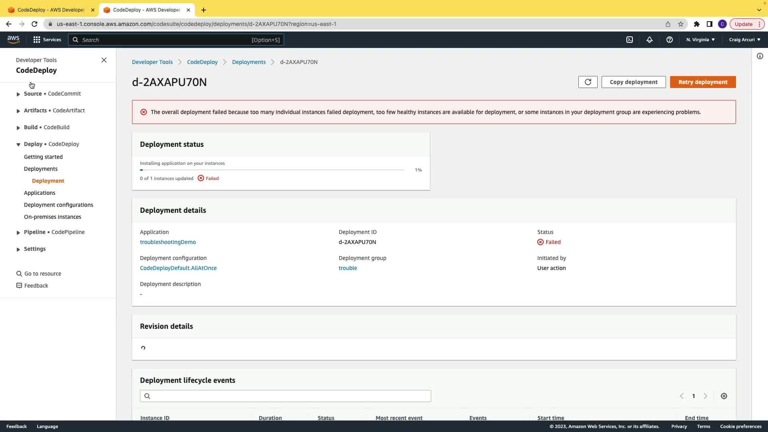Open the help question mark icon

(669, 40)
